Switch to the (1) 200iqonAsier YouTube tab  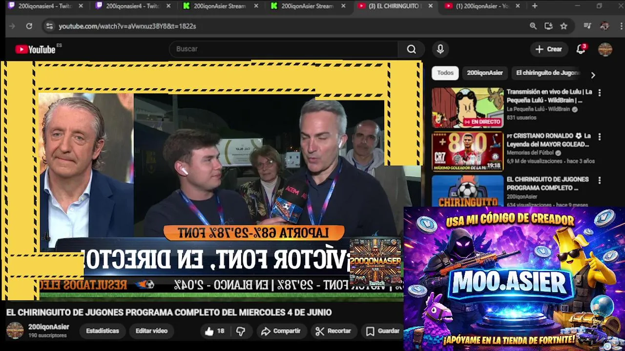[x=482, y=6]
